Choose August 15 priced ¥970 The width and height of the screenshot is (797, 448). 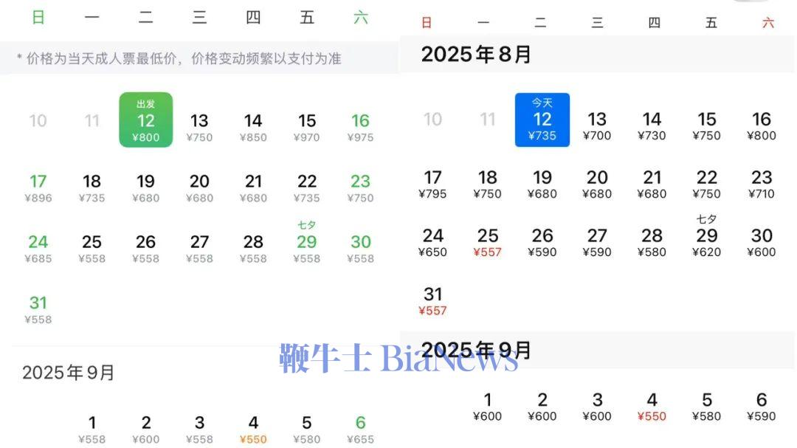point(306,127)
